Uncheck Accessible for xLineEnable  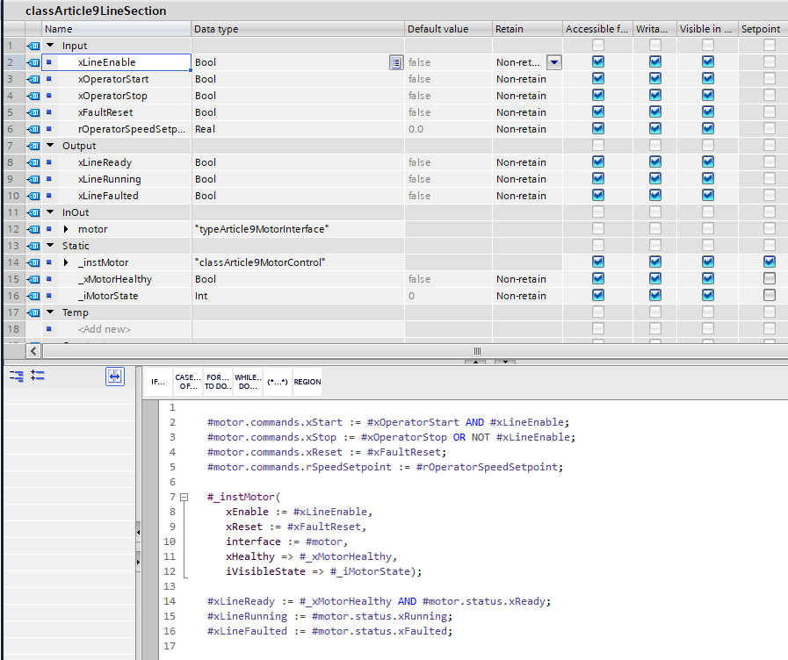coord(598,61)
